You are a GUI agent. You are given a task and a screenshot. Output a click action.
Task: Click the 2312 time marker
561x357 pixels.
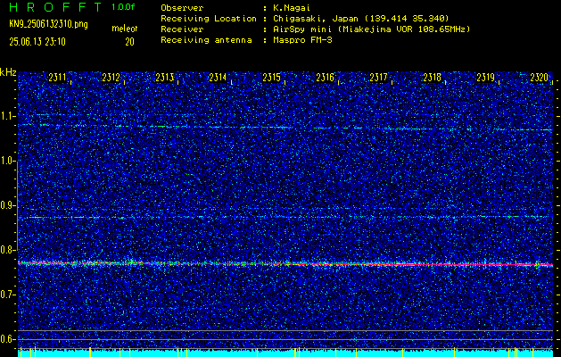(111, 78)
